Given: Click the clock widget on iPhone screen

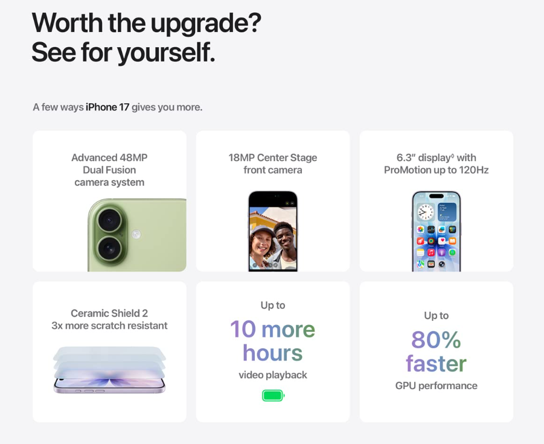Looking at the screenshot, I should 426,212.
